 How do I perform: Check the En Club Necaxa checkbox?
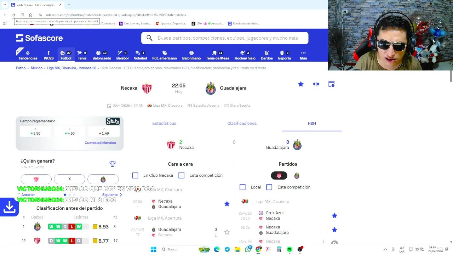135,175
